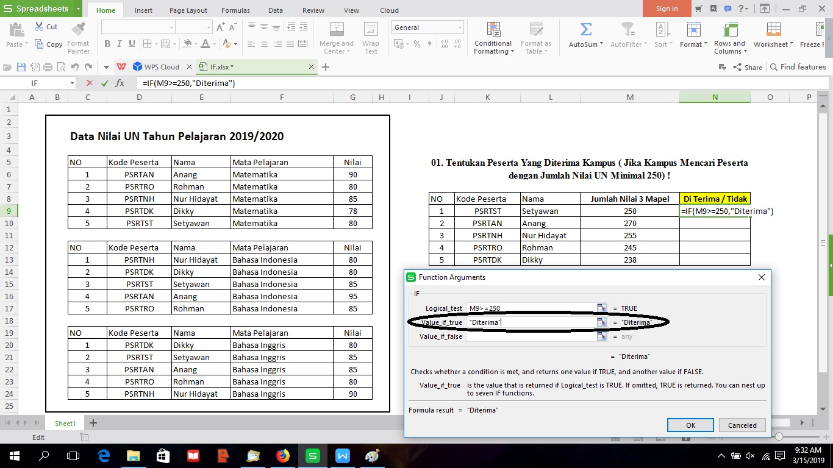The width and height of the screenshot is (833, 468).
Task: Click the zoom slider handle
Action: pyautogui.click(x=779, y=437)
